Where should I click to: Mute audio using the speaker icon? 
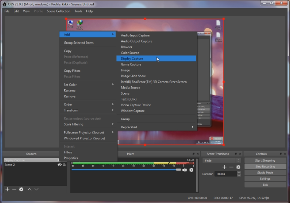coord(185,170)
